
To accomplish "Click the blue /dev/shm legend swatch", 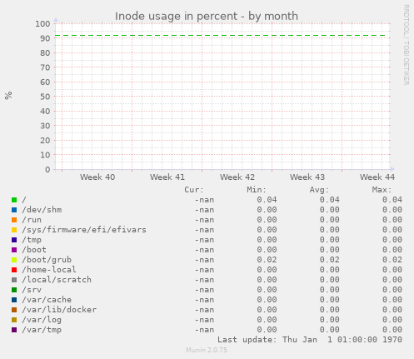I will pyautogui.click(x=14, y=210).
